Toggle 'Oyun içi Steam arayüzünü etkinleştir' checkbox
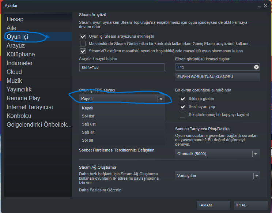The height and width of the screenshot is (213, 272). [83, 37]
